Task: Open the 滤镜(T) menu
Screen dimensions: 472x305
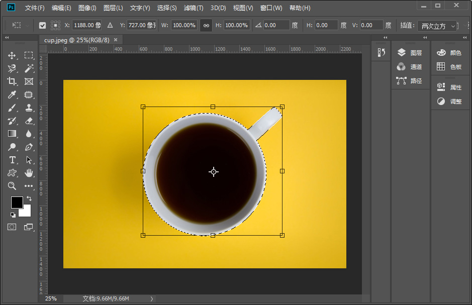Action: click(x=194, y=8)
